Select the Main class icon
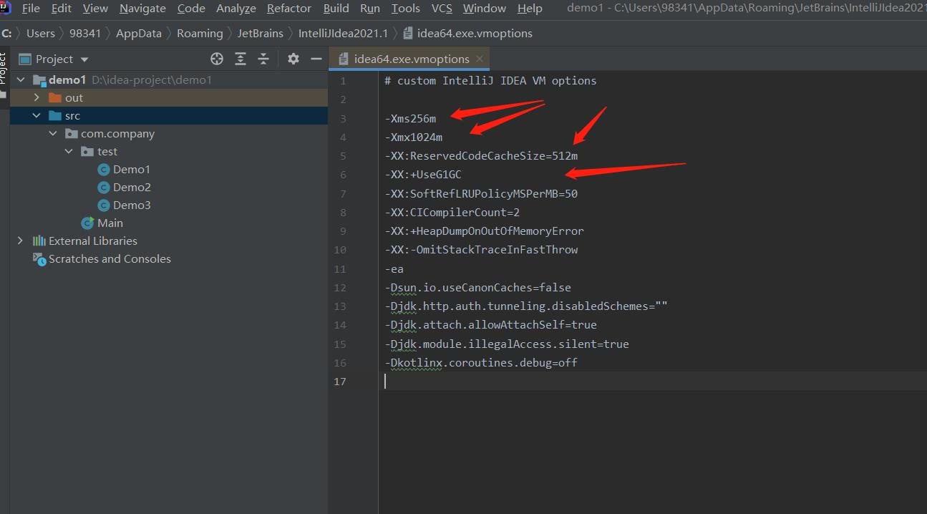This screenshot has height=514, width=927. tap(88, 223)
